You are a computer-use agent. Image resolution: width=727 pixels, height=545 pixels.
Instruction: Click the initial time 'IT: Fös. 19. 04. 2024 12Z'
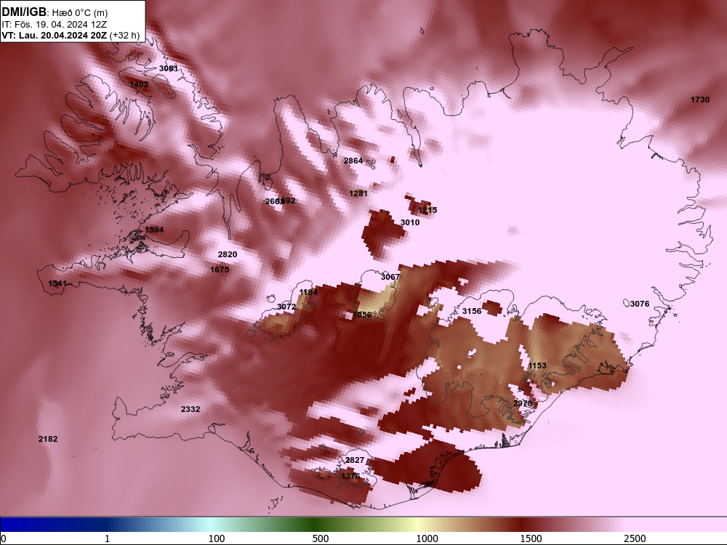tap(55, 25)
